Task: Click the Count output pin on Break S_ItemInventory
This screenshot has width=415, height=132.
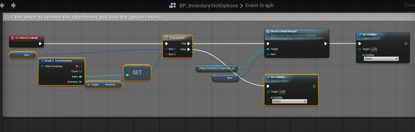Action: [x=80, y=71]
